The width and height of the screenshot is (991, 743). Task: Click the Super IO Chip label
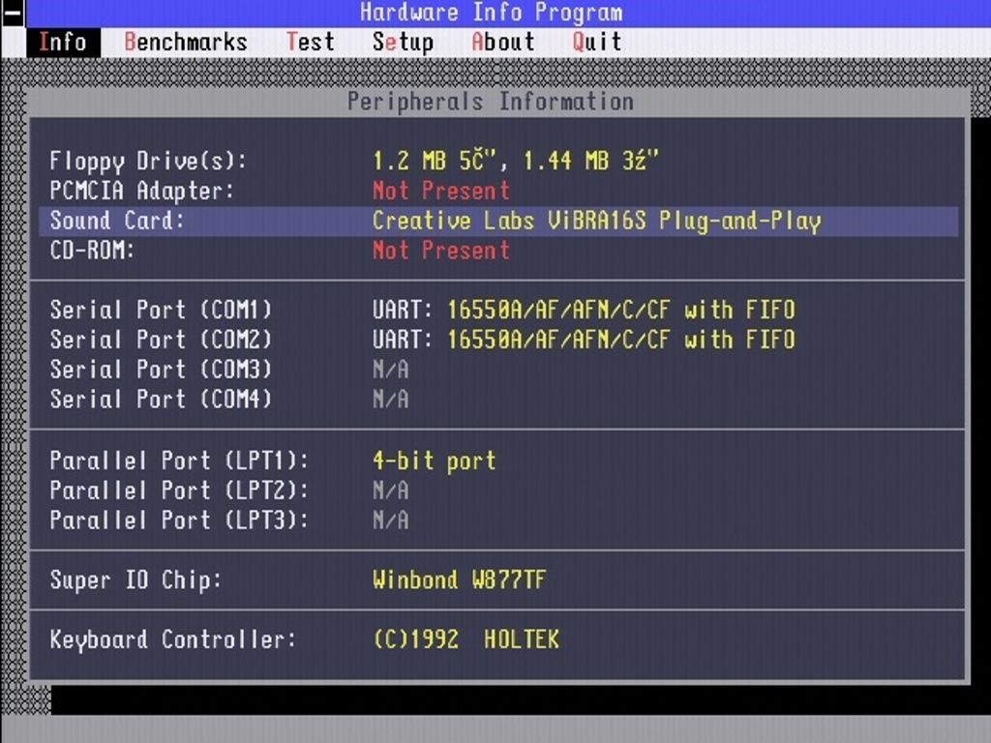(x=135, y=580)
